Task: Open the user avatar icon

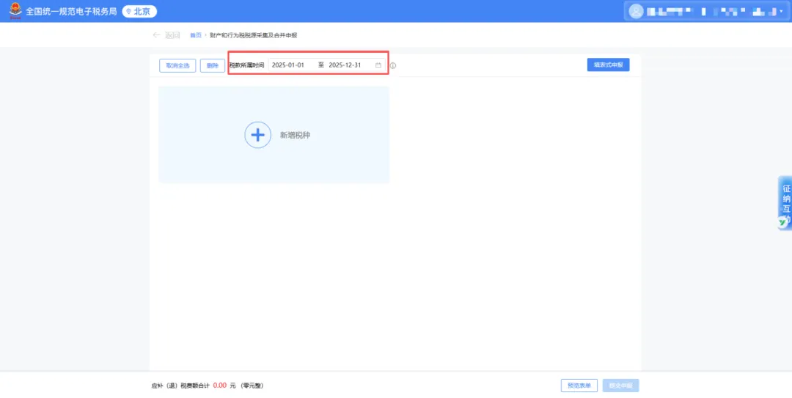Action: pos(636,11)
